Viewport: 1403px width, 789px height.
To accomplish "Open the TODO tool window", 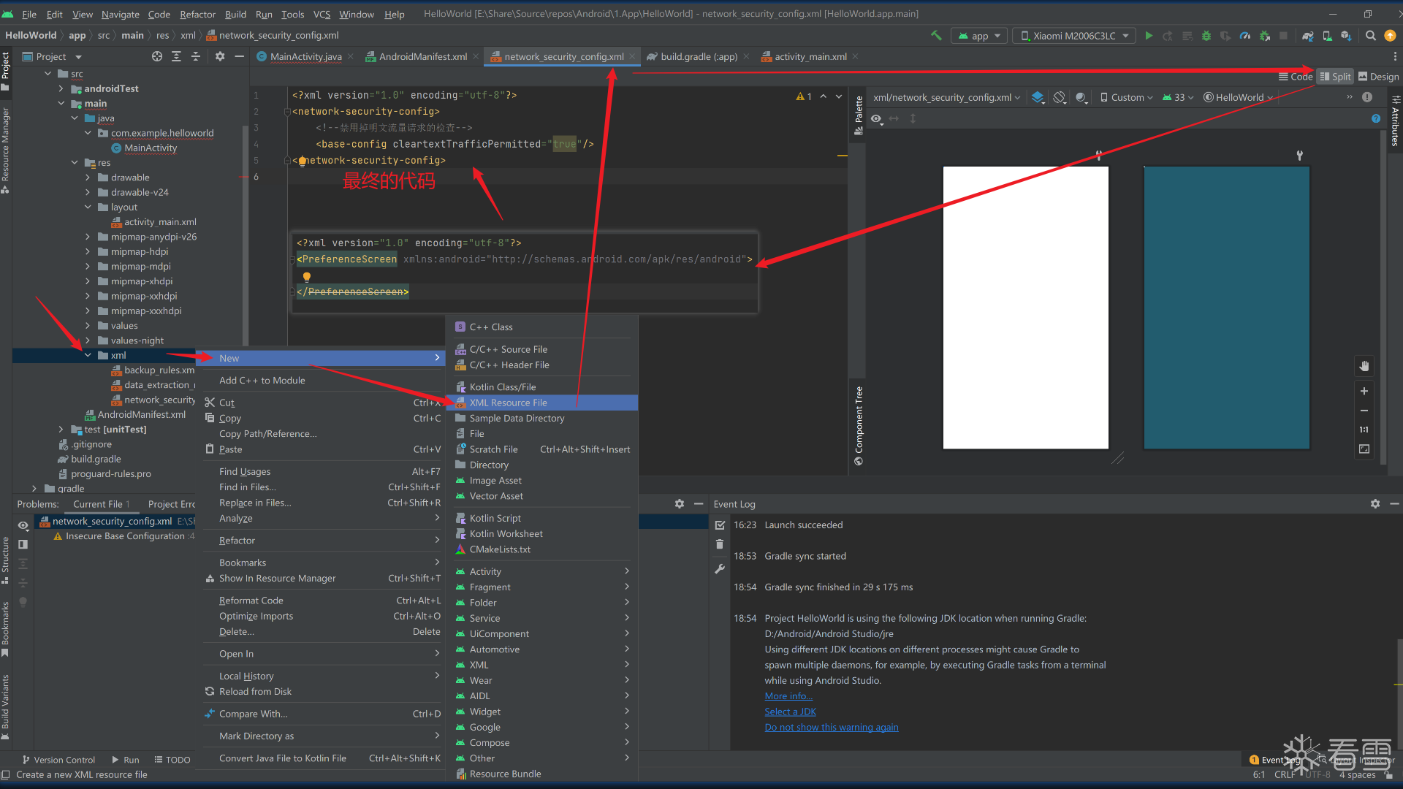I will (172, 760).
